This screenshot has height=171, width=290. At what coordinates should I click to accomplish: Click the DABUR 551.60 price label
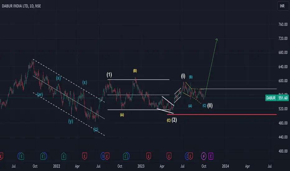click(277, 98)
